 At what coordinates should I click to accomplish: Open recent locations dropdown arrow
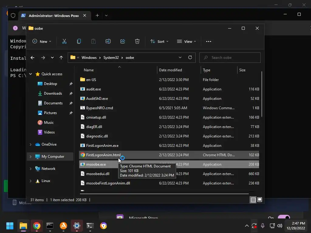coord(52,58)
